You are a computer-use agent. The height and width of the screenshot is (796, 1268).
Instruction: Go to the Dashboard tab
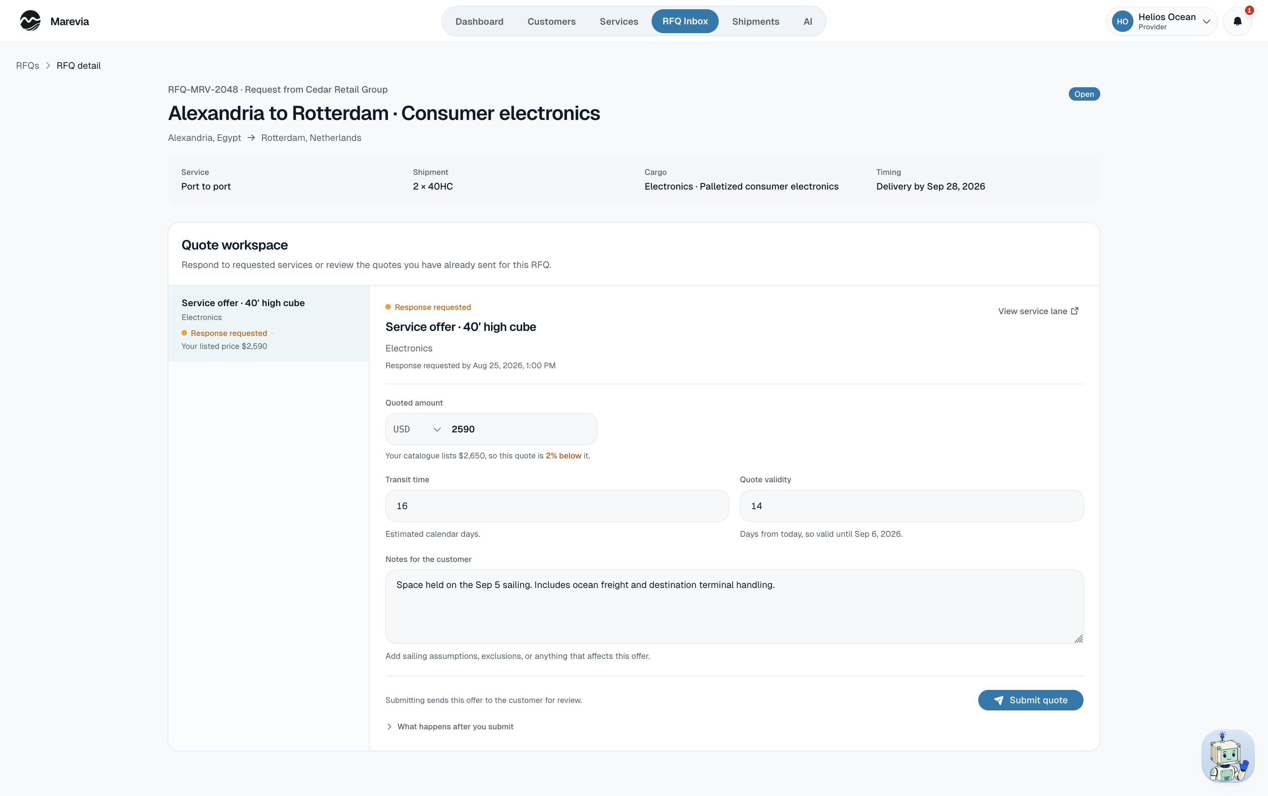479,21
